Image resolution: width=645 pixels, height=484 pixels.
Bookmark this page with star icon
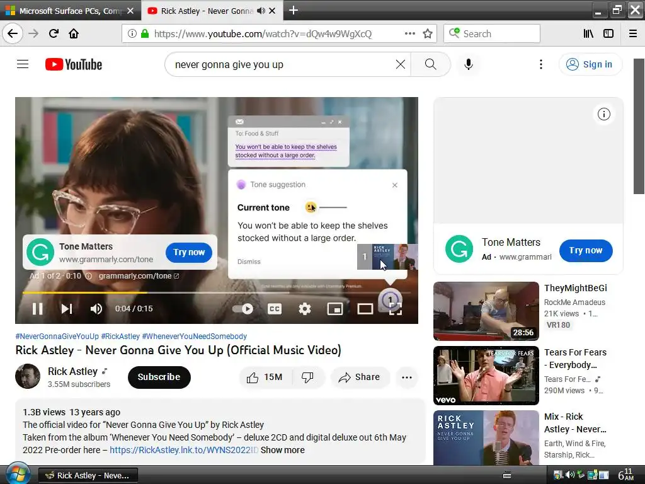click(428, 33)
